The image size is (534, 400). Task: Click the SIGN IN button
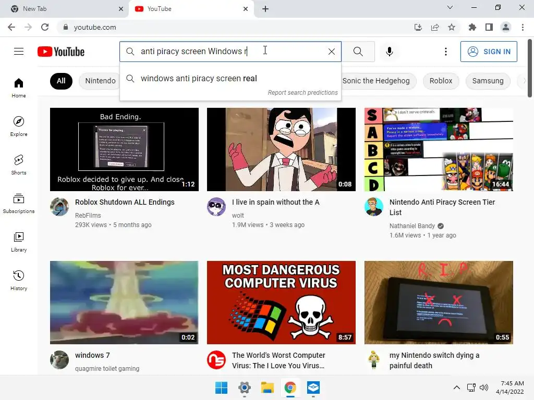488,52
